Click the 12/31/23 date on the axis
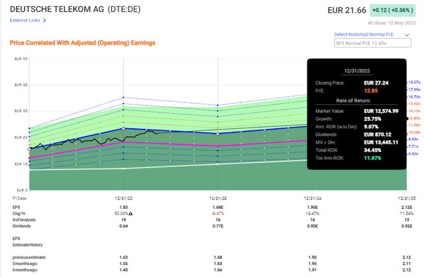Image resolution: width=424 pixels, height=277 pixels. click(x=218, y=198)
